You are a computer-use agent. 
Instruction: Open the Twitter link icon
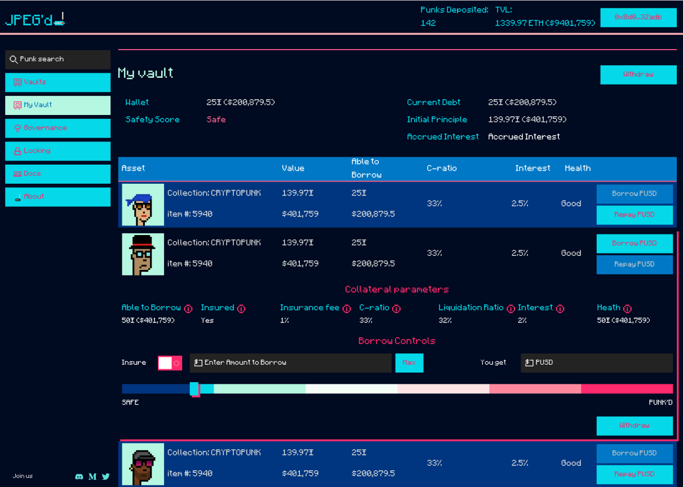coord(105,477)
